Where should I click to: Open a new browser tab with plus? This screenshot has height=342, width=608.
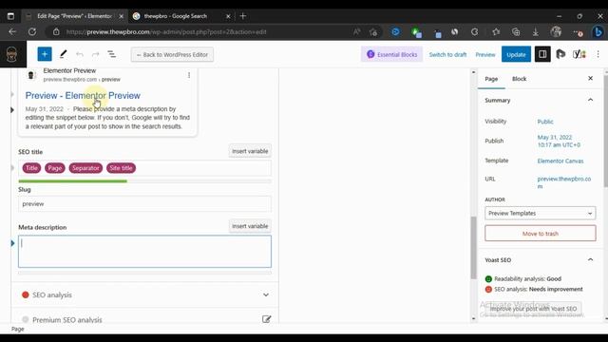243,16
